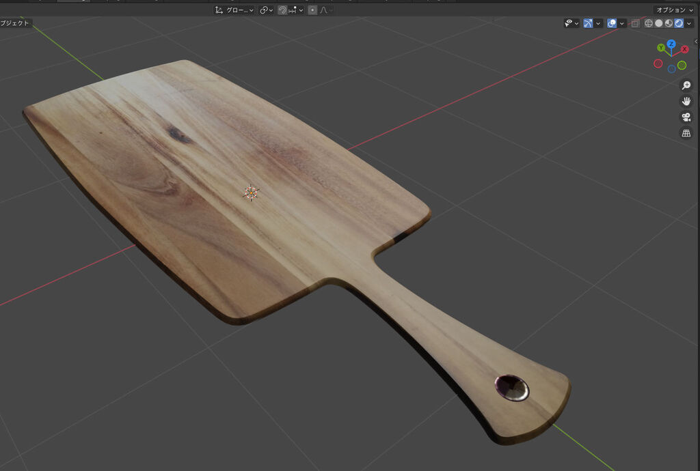Toggle perspective/orthographic grid icon
Image resolution: width=700 pixels, height=471 pixels.
(x=686, y=133)
